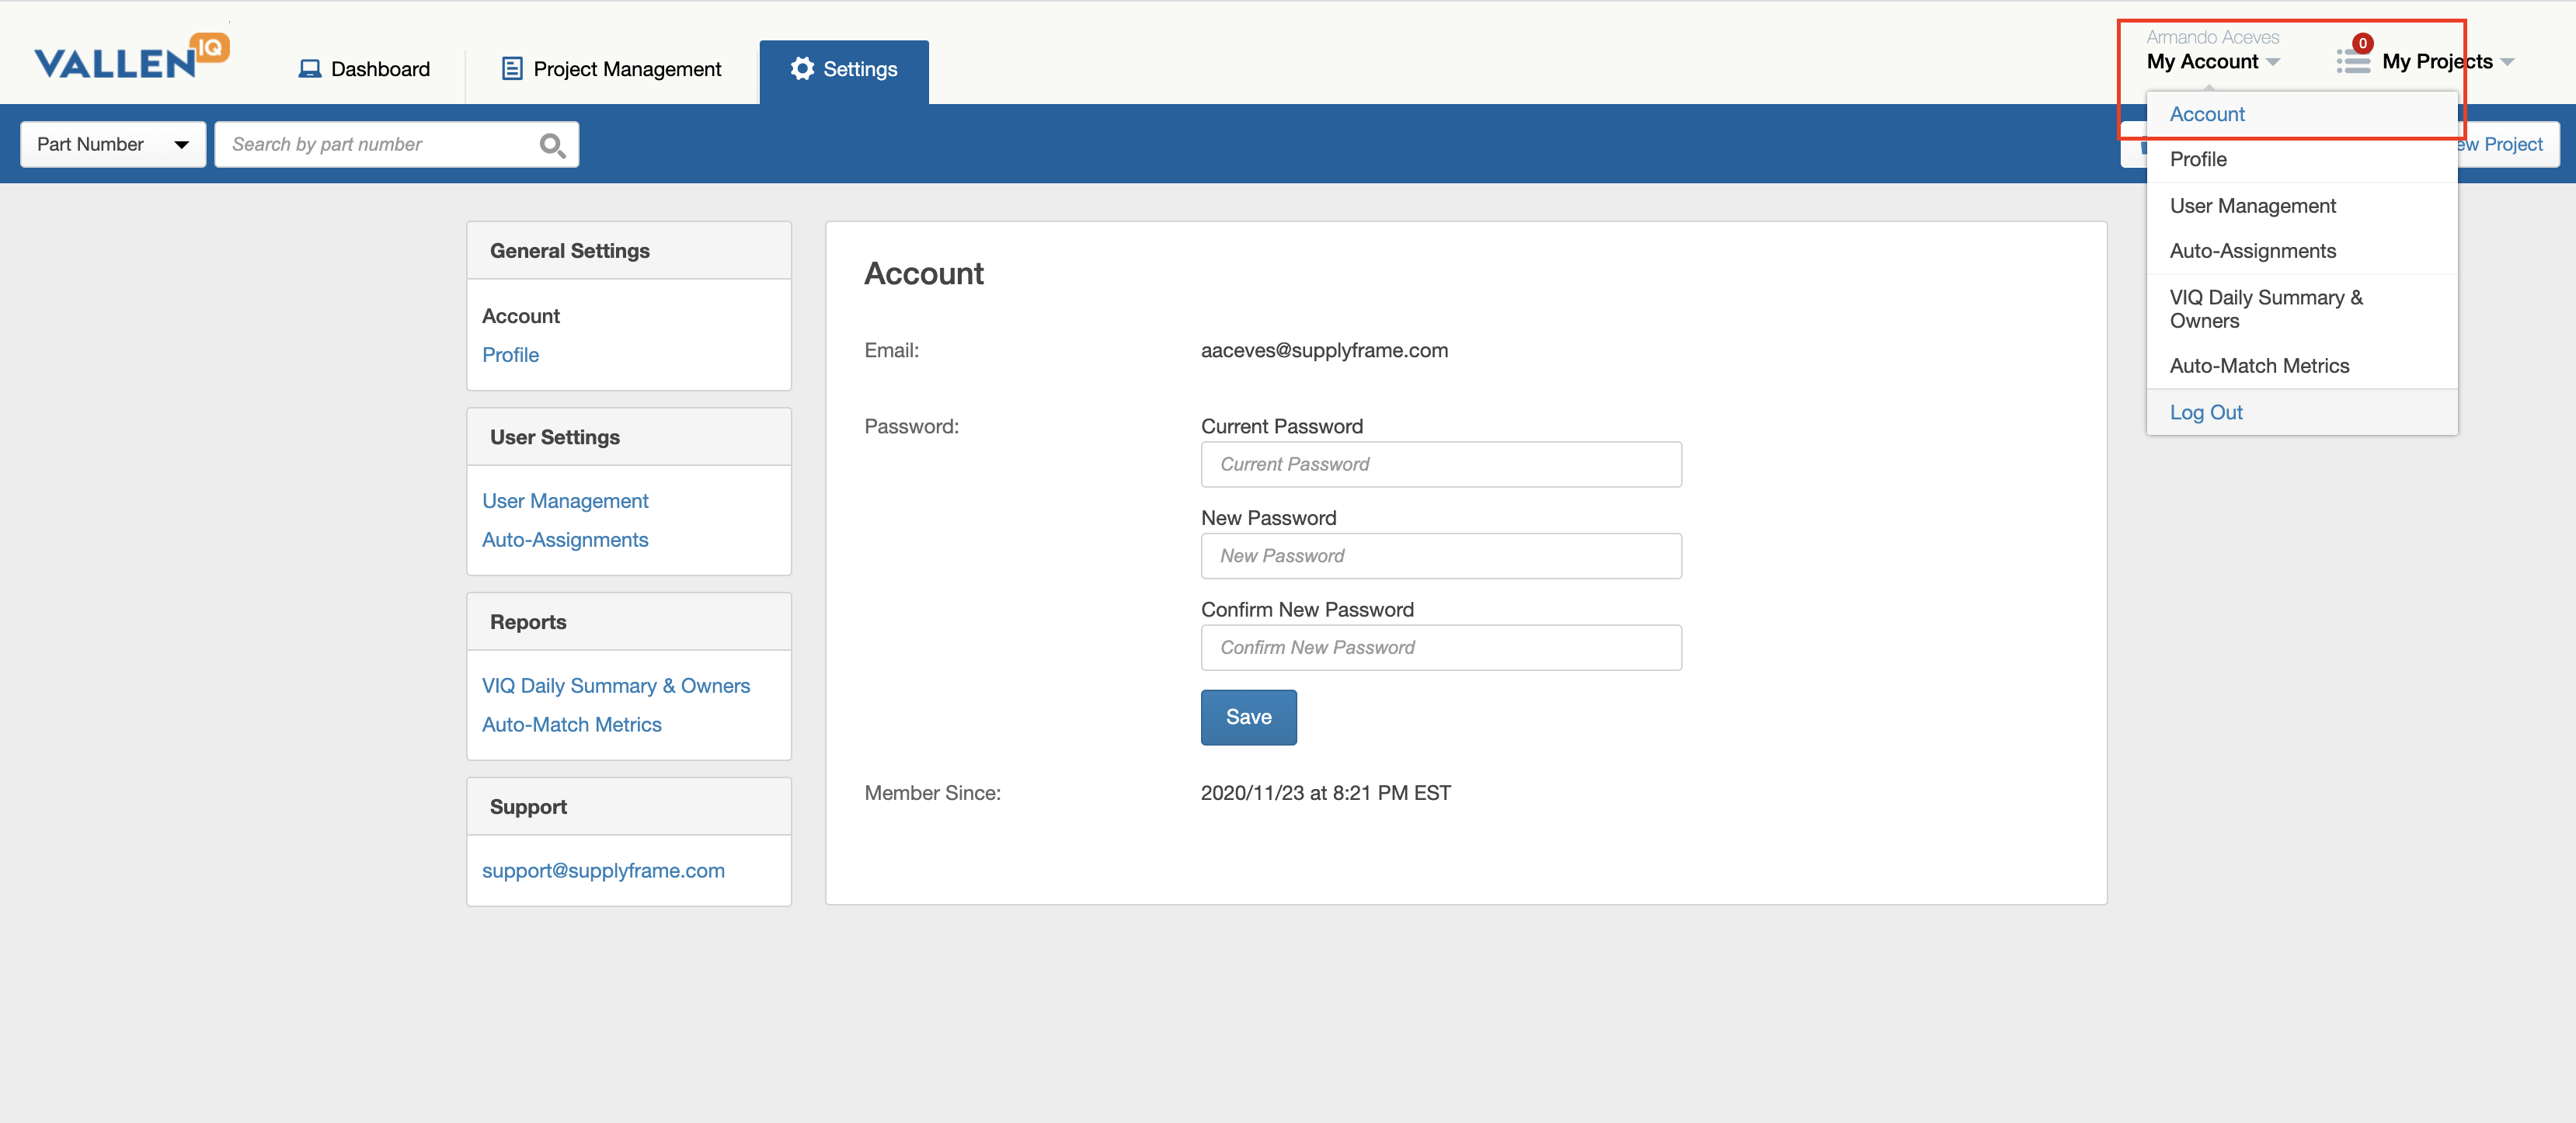This screenshot has width=2576, height=1123.
Task: Select Auto-Match Metrics in the account dropdown
Action: (x=2259, y=365)
